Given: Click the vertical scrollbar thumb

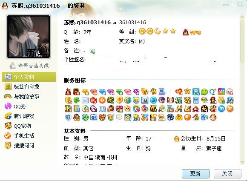Looking at the screenshot, I should pos(242,42).
